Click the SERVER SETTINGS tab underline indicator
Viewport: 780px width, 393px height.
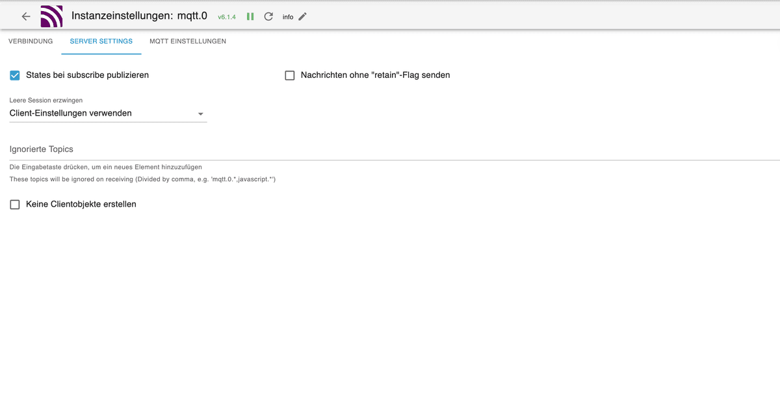(101, 55)
